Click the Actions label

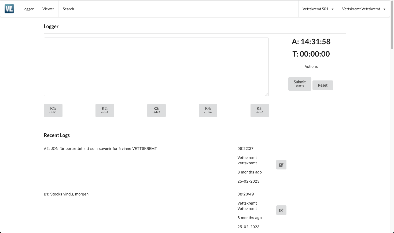(x=311, y=66)
